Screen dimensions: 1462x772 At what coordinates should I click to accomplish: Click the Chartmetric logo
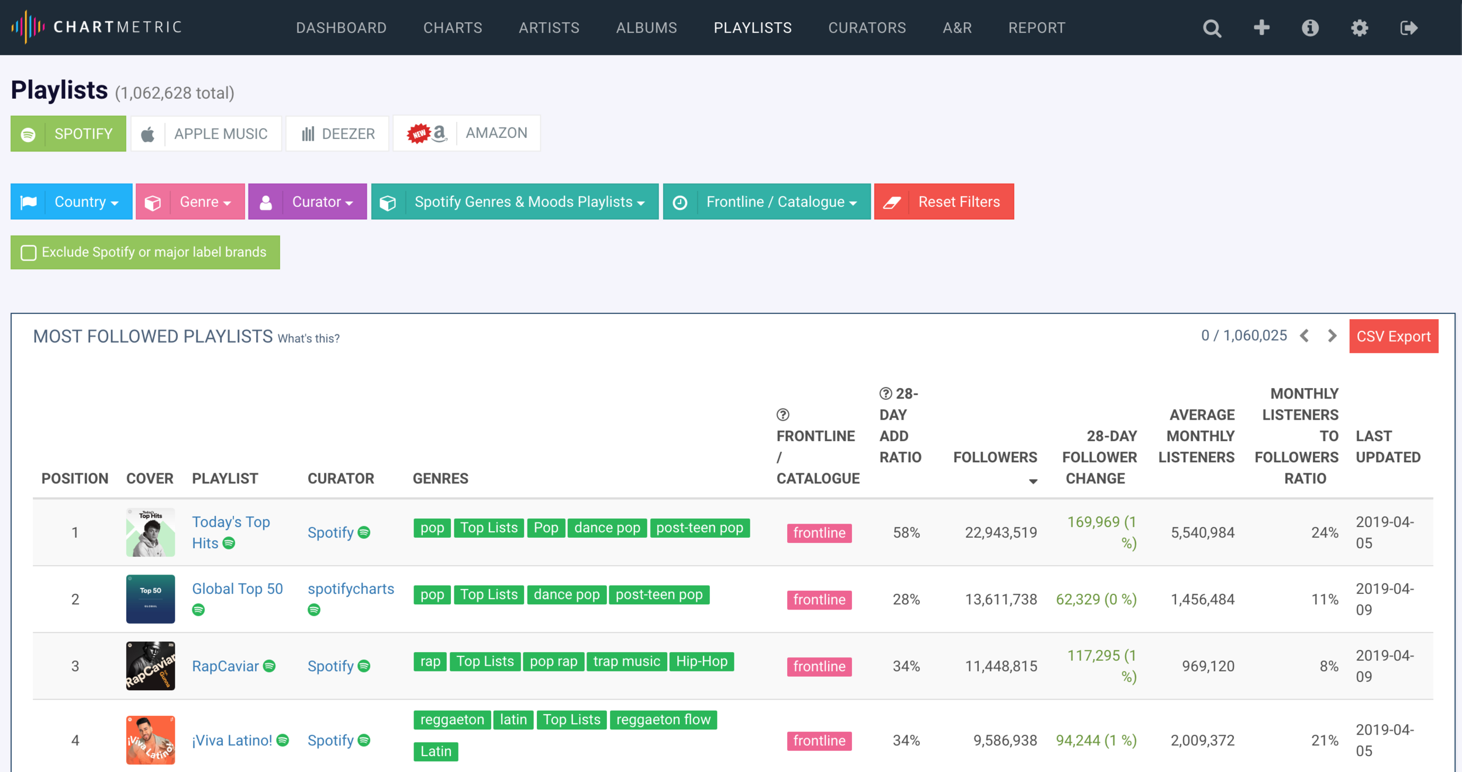click(x=97, y=27)
